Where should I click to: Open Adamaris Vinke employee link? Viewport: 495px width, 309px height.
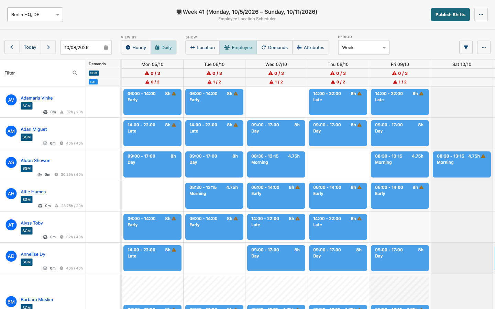37,98
